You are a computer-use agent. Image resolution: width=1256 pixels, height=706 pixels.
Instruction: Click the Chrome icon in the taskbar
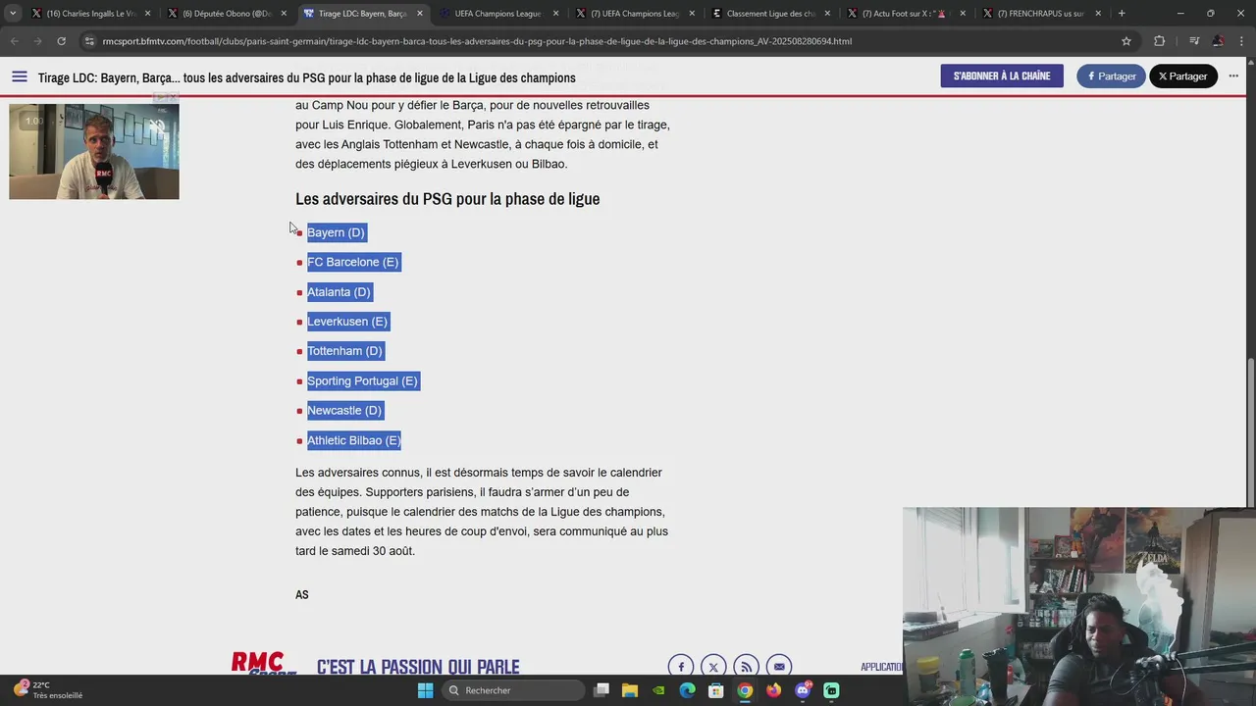pyautogui.click(x=745, y=690)
